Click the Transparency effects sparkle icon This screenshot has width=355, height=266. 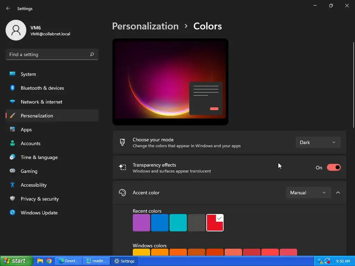tap(122, 167)
